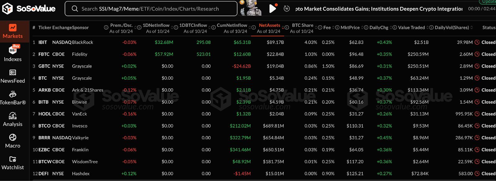Click the clock status icon for IBIT
Viewport: 496px width, 181px height.
coord(477,42)
